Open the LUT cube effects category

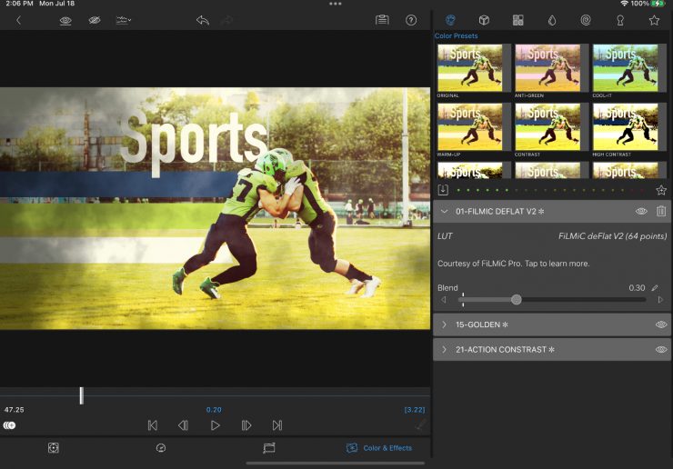point(485,20)
